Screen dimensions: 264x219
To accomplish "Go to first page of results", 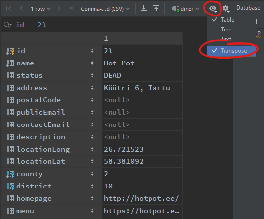I will 8,8.
